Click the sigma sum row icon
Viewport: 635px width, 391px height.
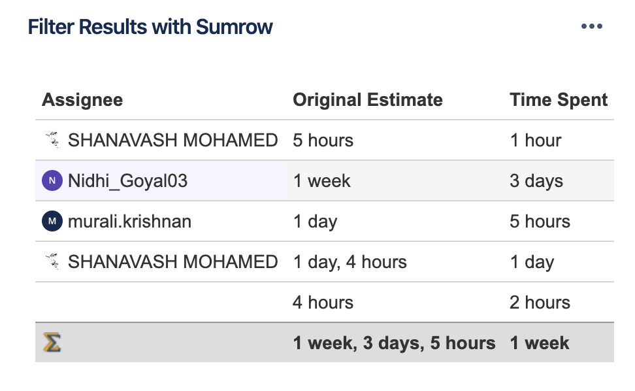(52, 343)
